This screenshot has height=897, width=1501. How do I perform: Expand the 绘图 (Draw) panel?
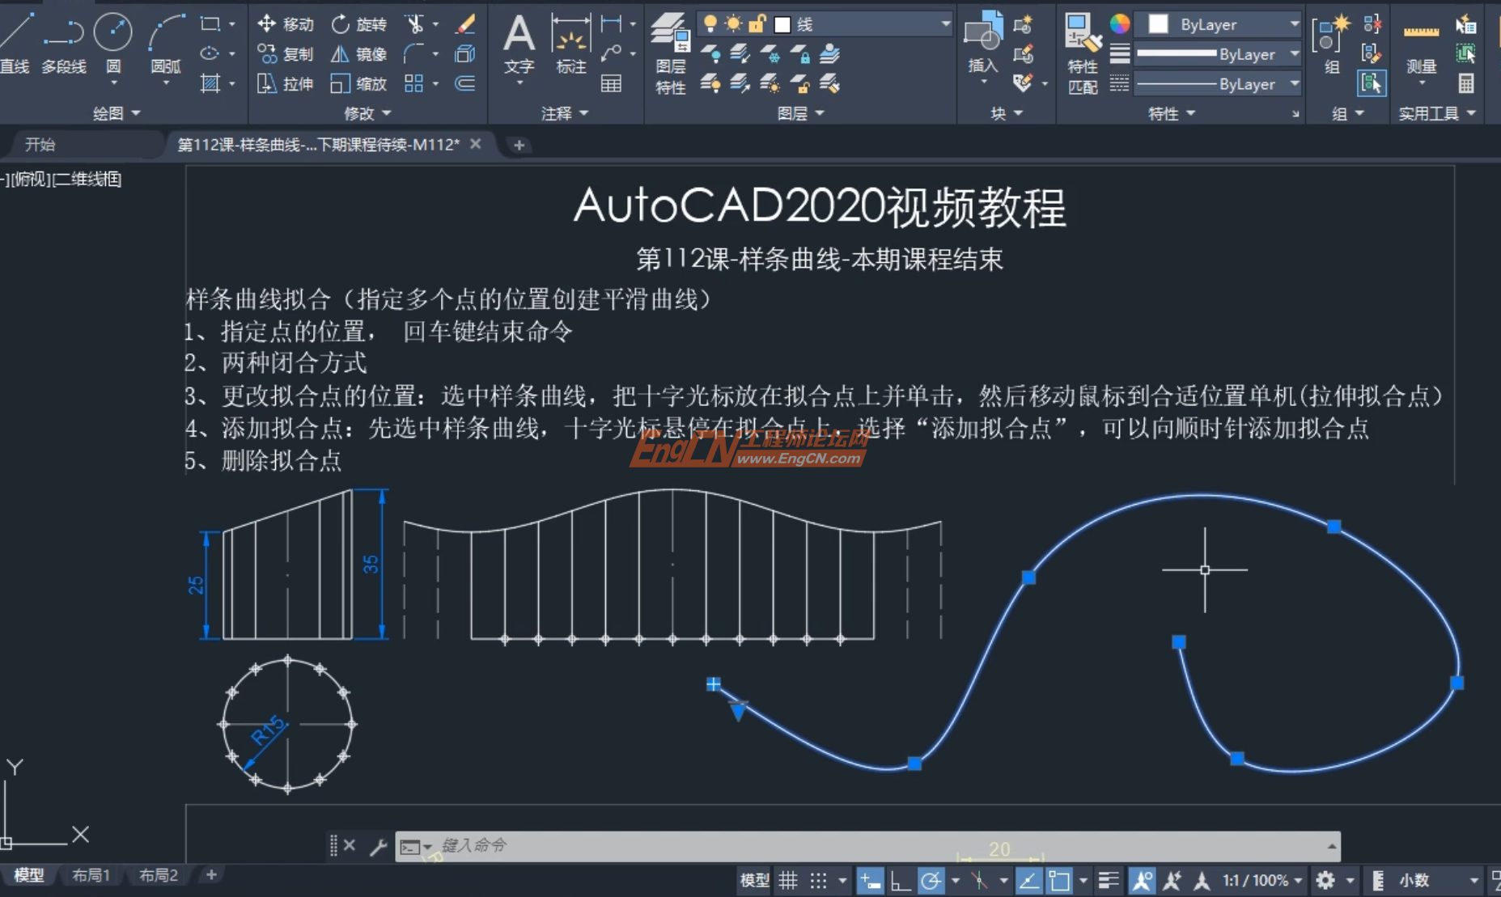tap(134, 113)
